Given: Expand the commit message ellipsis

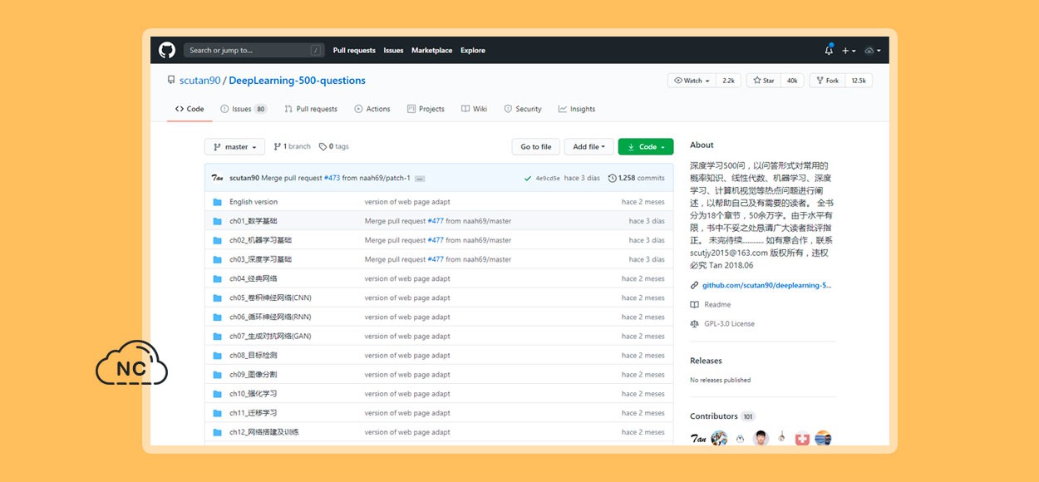Looking at the screenshot, I should 420,179.
